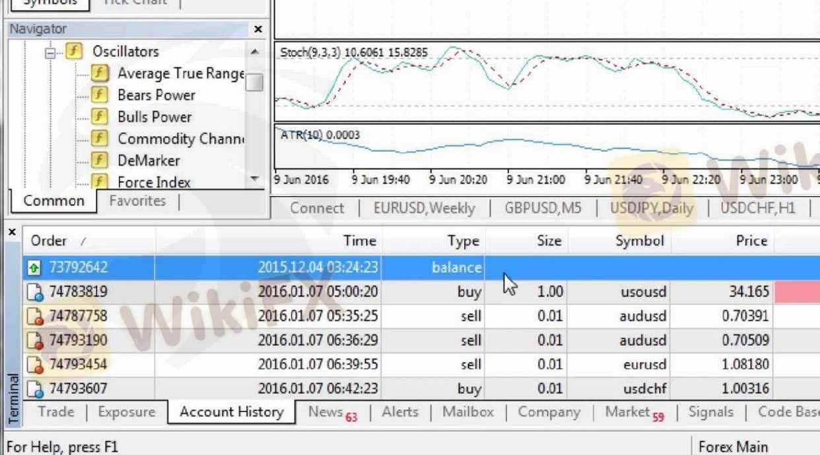Open the GBPUSD,M5 chart tab
The image size is (820, 455).
pos(543,208)
